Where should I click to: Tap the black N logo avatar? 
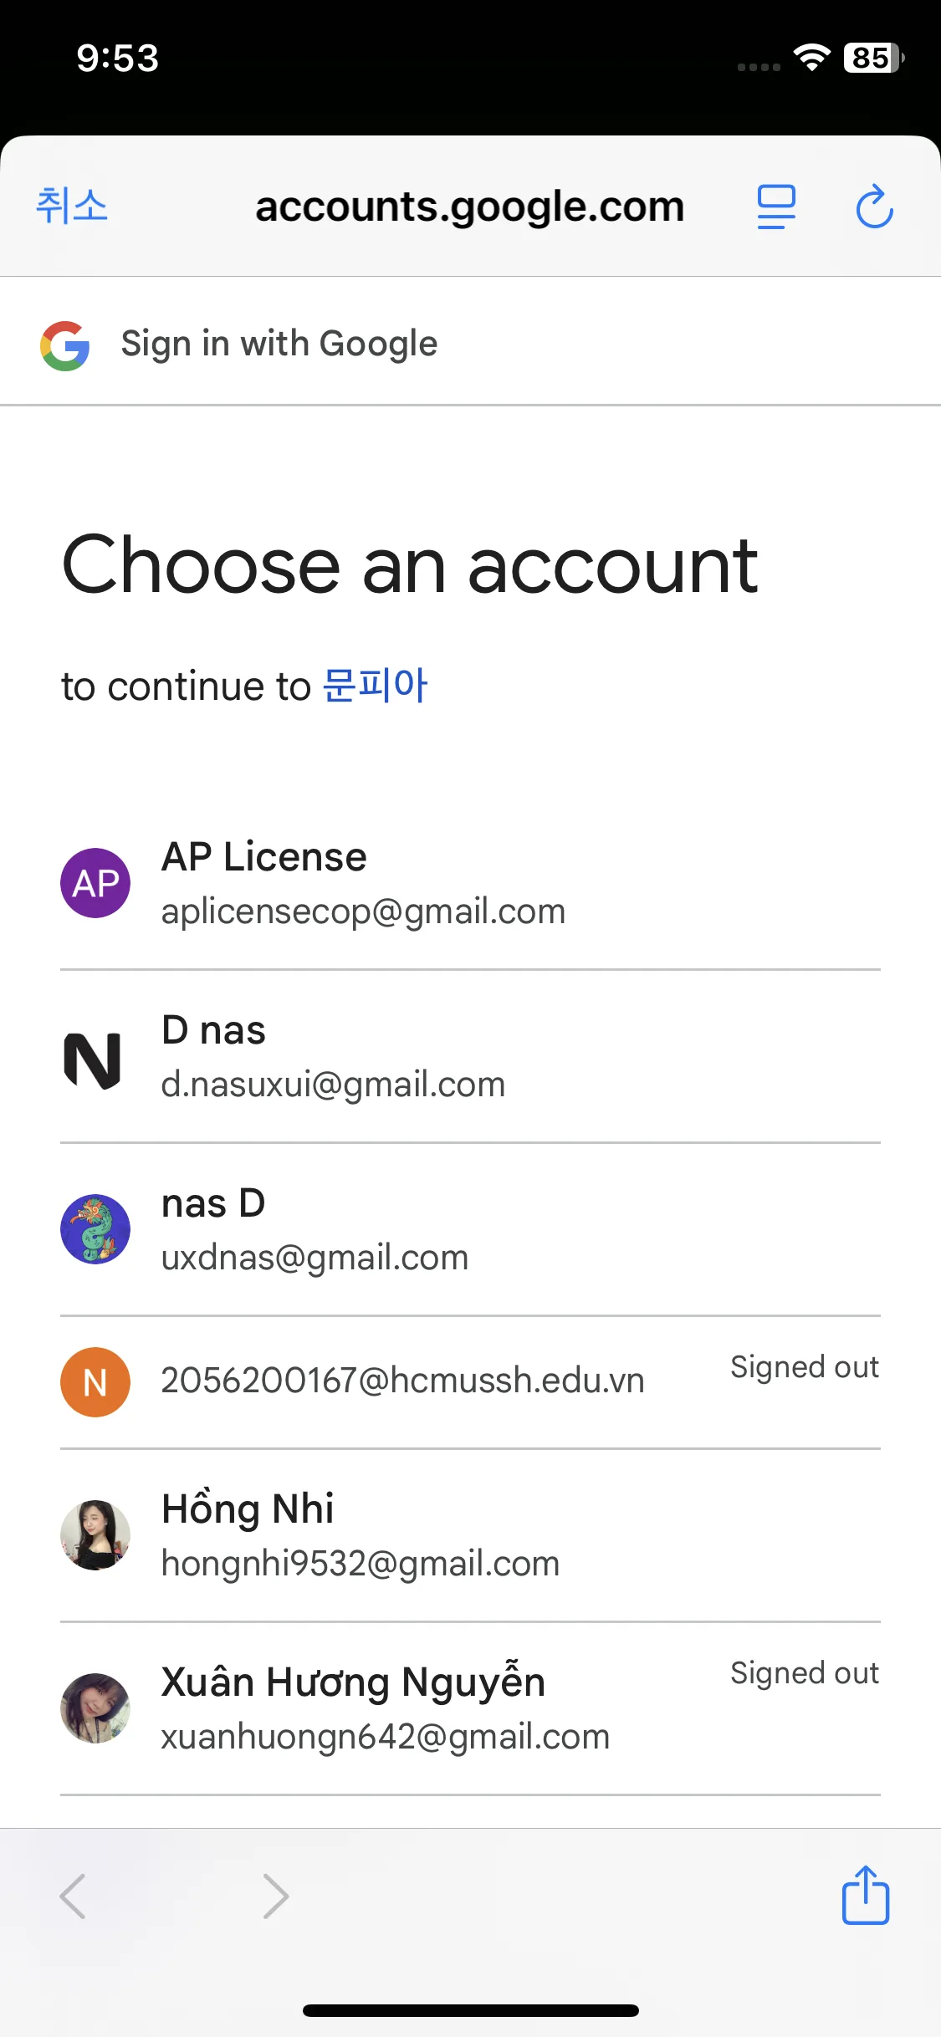[x=93, y=1060]
